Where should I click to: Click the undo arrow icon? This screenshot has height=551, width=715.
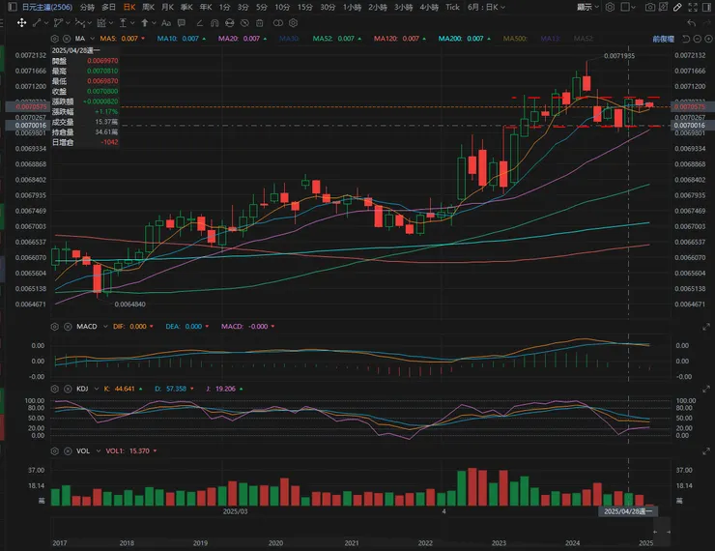click(691, 23)
